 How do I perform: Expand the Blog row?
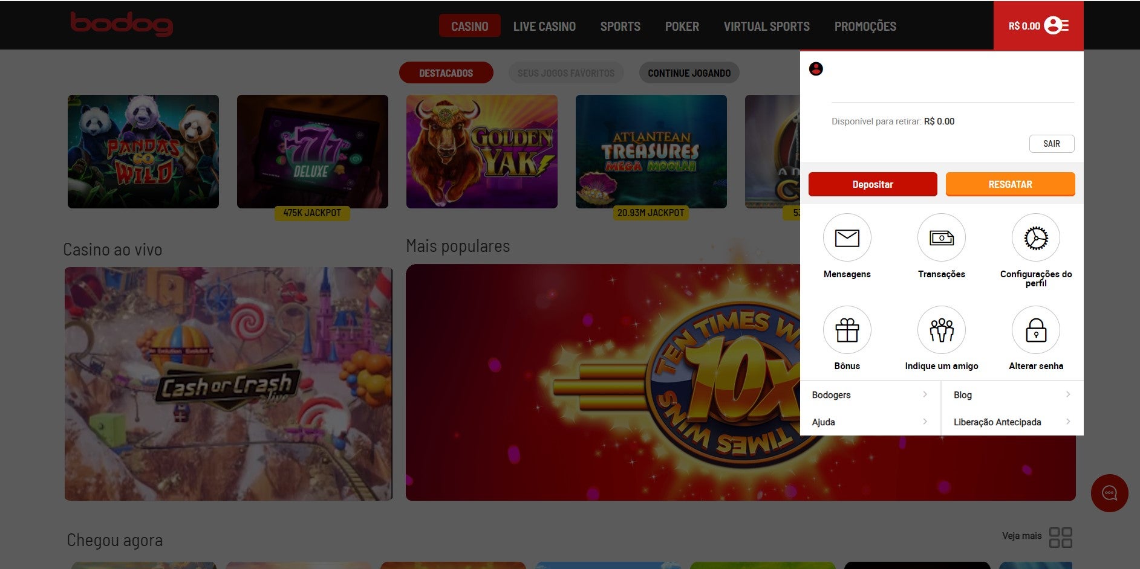(x=1012, y=394)
